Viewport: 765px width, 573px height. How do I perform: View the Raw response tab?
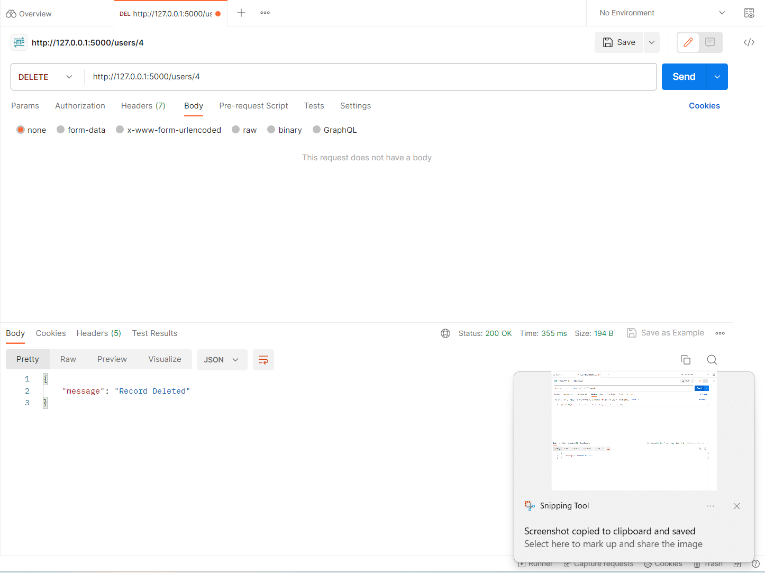68,359
